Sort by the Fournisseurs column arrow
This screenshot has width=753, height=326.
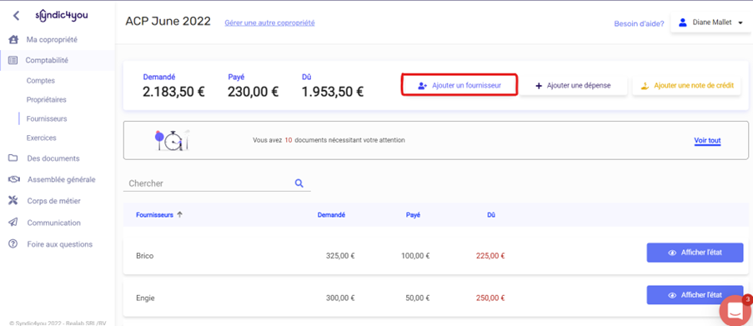179,214
